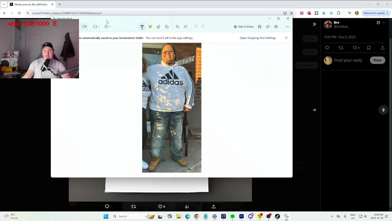The image size is (392, 221).
Task: Click the captured Adidas hoodie snip image
Action: tap(171, 108)
